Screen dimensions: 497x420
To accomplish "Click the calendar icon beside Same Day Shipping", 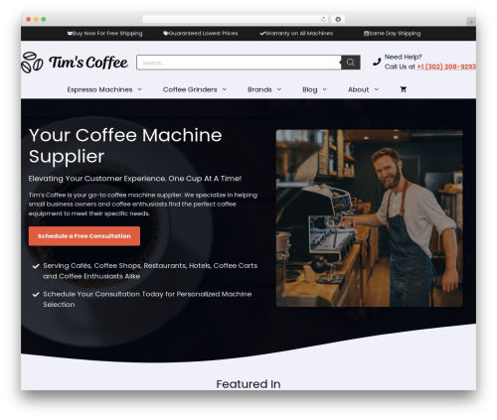I will pyautogui.click(x=366, y=34).
